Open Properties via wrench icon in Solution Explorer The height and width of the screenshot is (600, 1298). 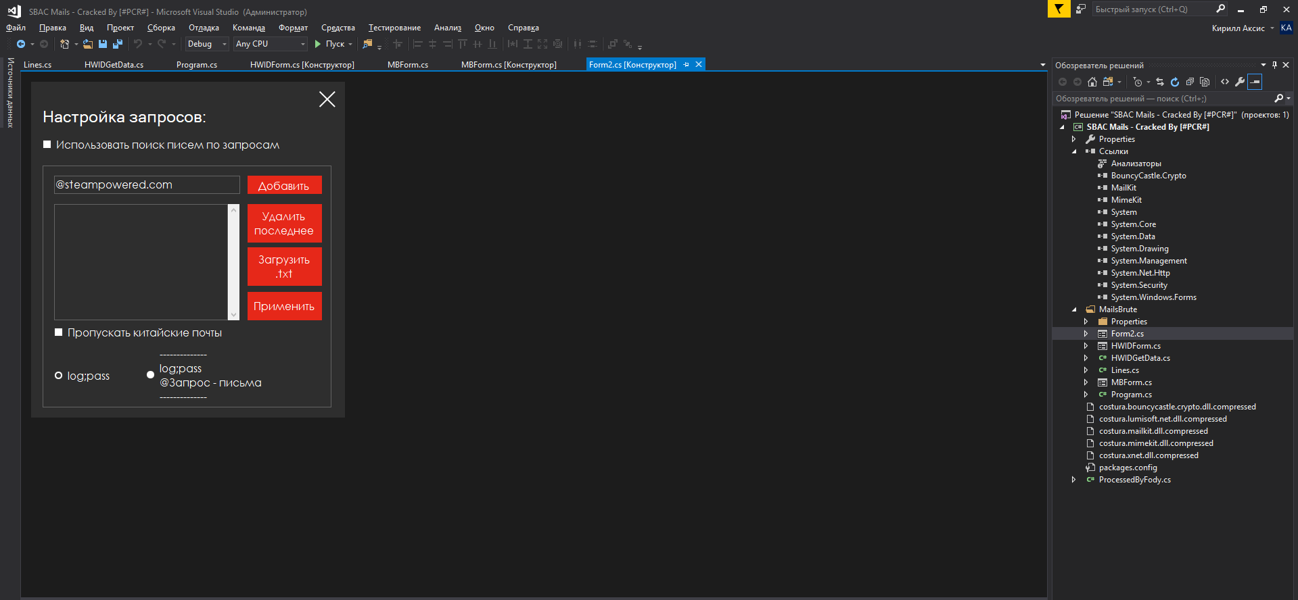coord(1240,82)
